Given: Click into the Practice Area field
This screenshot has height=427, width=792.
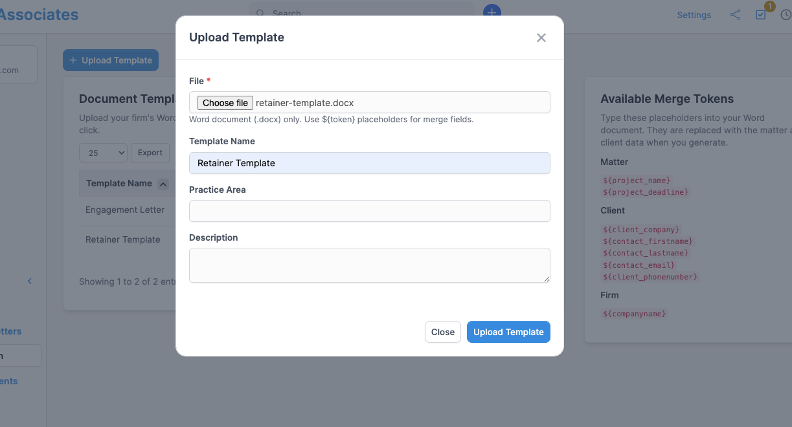Looking at the screenshot, I should (370, 211).
